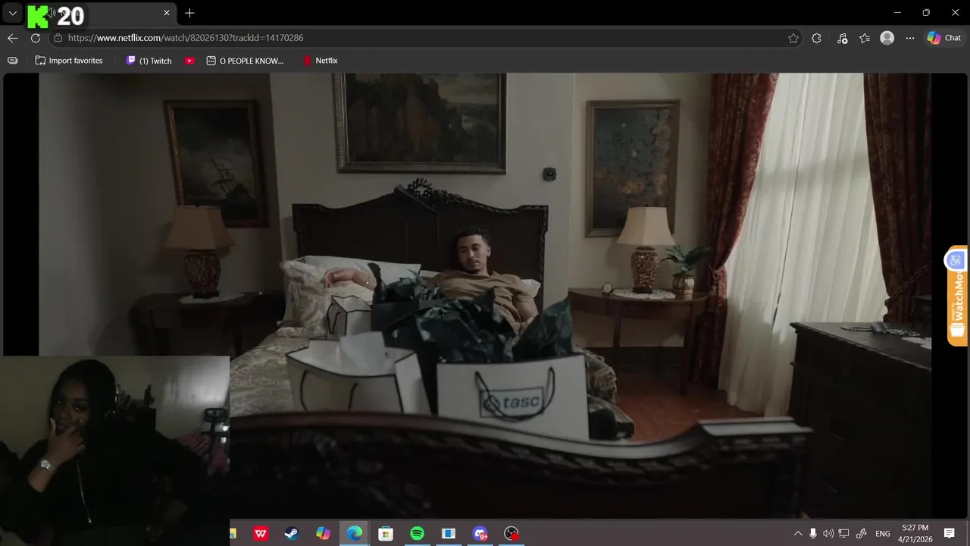The height and width of the screenshot is (546, 970).
Task: Open Microsoft Store from taskbar
Action: 386,534
